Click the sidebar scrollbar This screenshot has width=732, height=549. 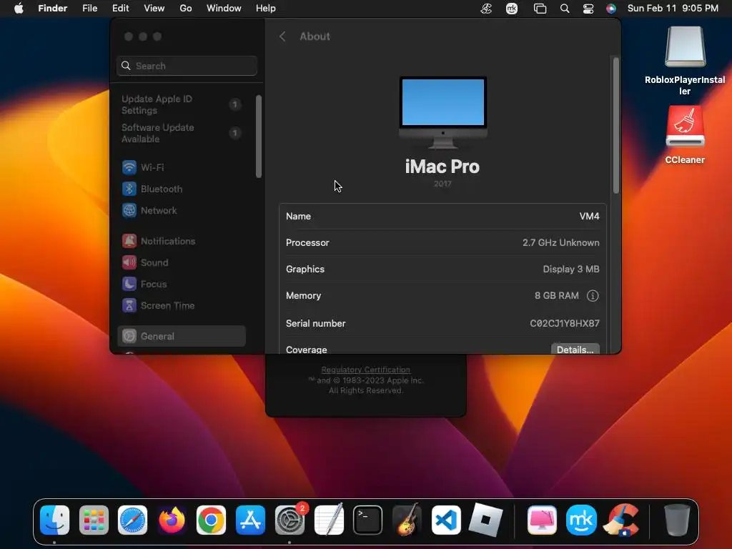click(259, 137)
